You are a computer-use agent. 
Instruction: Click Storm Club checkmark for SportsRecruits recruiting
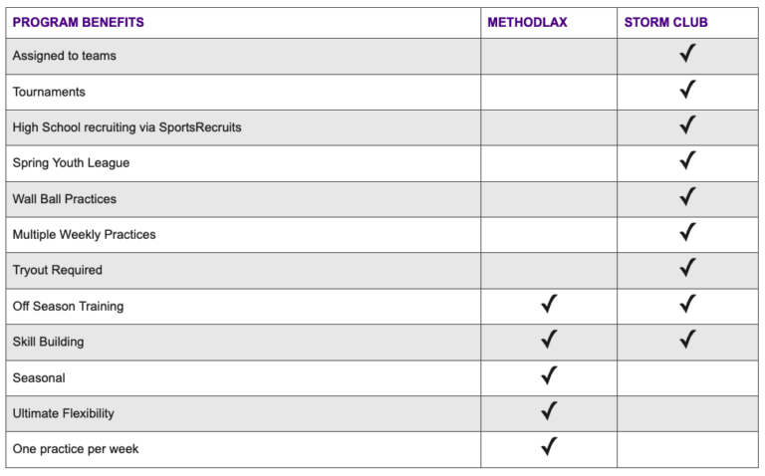[686, 126]
